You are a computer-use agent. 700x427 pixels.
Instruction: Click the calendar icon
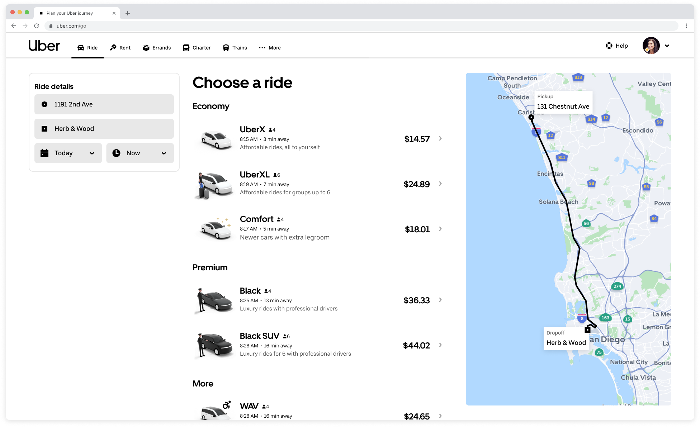coord(44,153)
